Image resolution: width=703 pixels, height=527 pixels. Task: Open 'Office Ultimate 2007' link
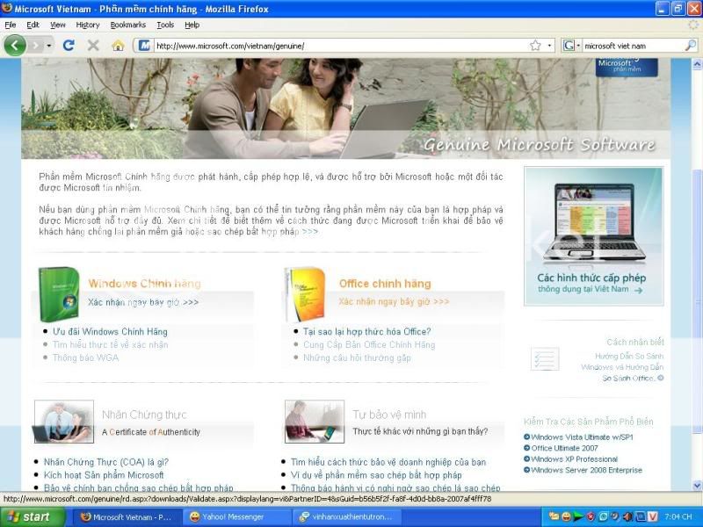(564, 448)
